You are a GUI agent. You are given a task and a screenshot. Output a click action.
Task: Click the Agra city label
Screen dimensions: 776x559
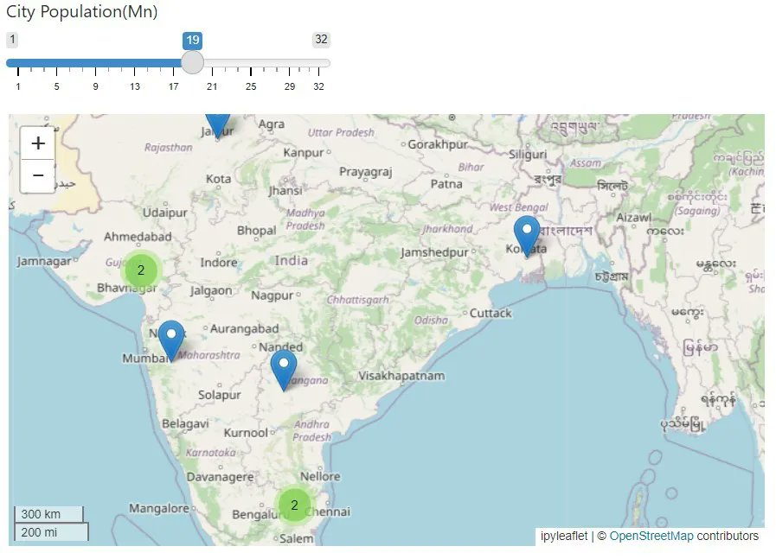271,124
